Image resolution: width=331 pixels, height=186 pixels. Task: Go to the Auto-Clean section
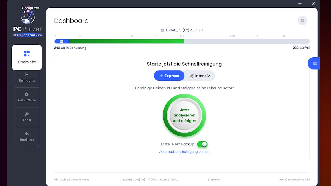[x=27, y=97]
